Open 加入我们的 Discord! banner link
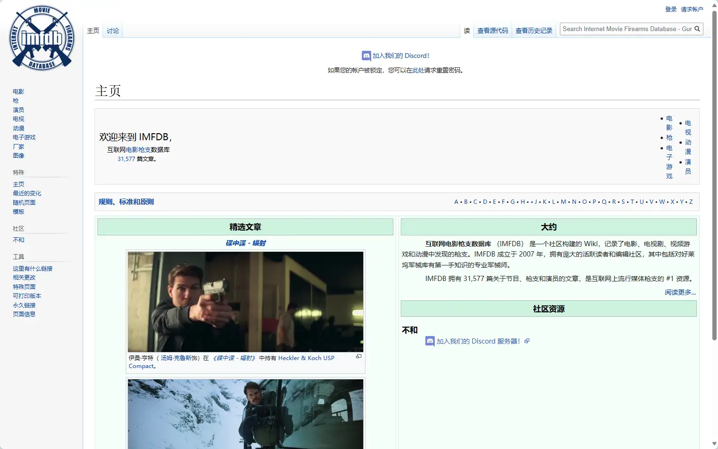Screen dimensions: 718x449 tap(401, 56)
